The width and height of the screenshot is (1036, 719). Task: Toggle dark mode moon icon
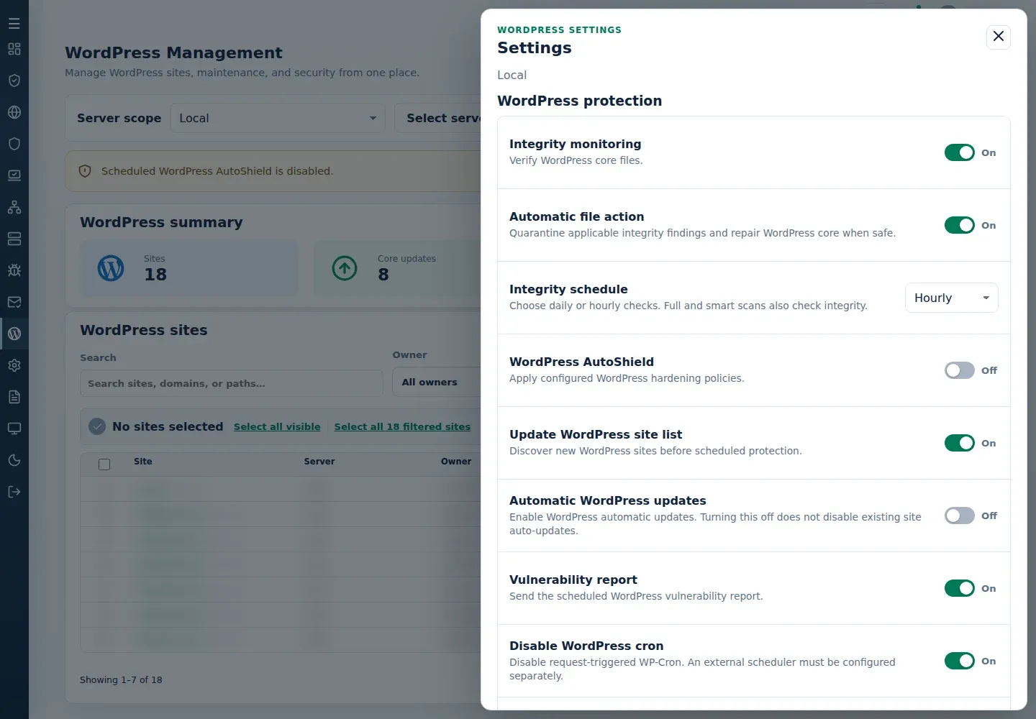click(x=14, y=460)
